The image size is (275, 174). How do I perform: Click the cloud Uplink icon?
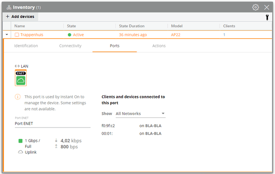point(20,152)
